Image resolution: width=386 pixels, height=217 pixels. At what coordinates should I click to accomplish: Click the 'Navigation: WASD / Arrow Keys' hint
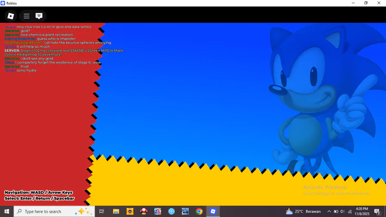coord(39,193)
